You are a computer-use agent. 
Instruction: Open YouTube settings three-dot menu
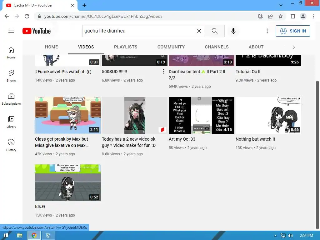267,31
